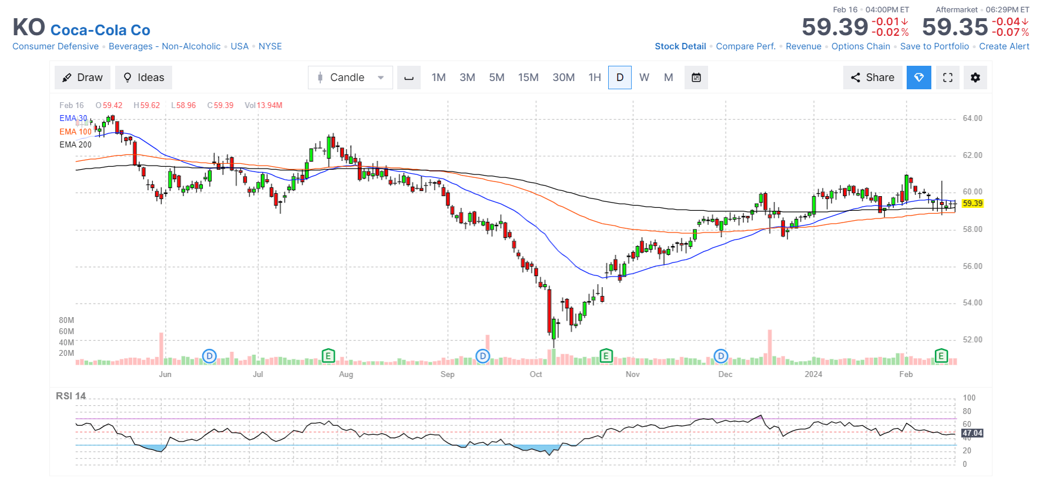Click the KO ticker symbol

pyautogui.click(x=29, y=28)
